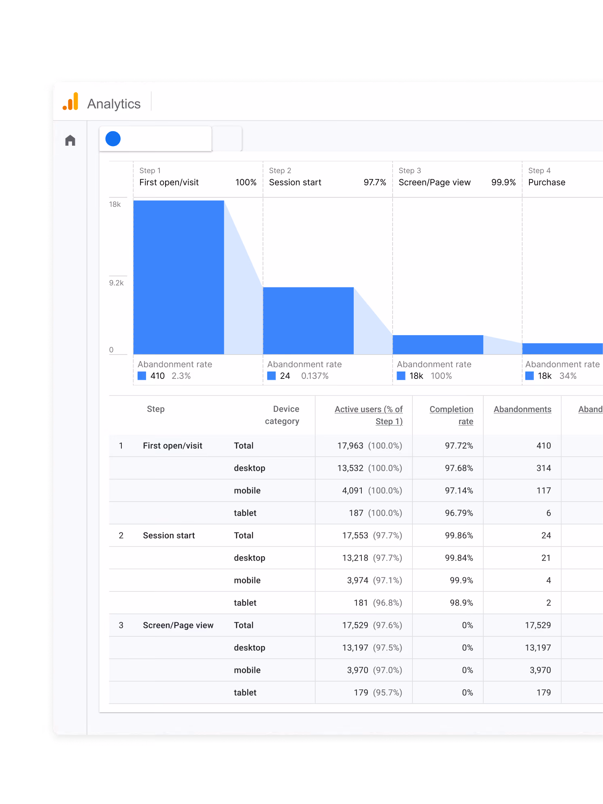This screenshot has width=603, height=804.
Task: Select the First open/visit row label
Action: [172, 446]
